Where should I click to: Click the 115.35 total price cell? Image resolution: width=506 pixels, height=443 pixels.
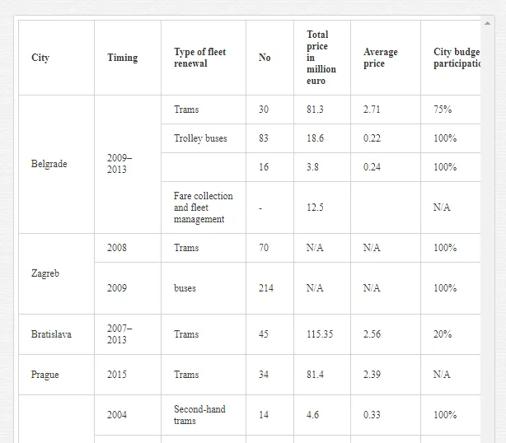pyautogui.click(x=320, y=334)
